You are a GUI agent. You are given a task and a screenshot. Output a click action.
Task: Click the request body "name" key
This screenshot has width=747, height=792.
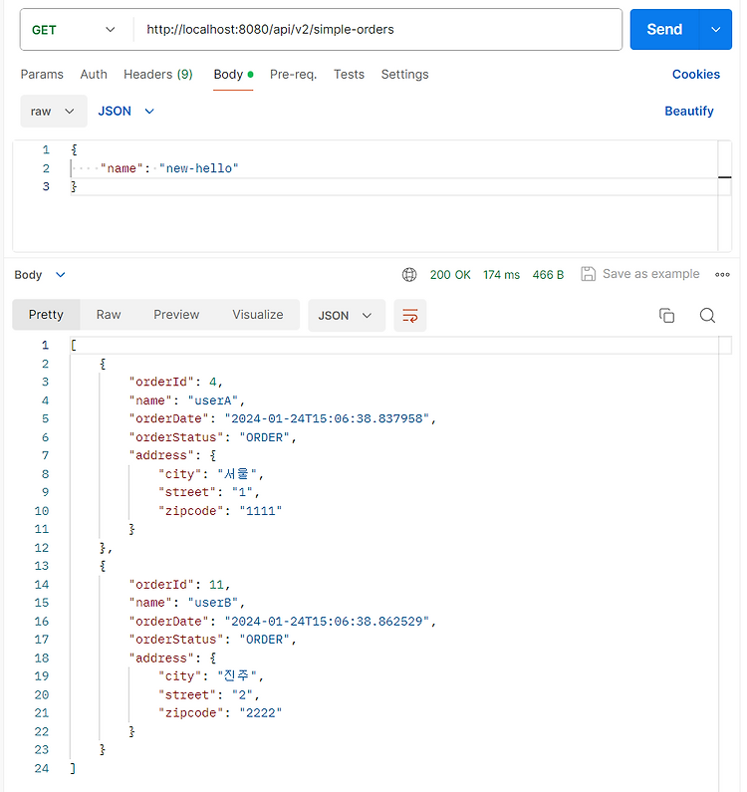click(x=122, y=168)
